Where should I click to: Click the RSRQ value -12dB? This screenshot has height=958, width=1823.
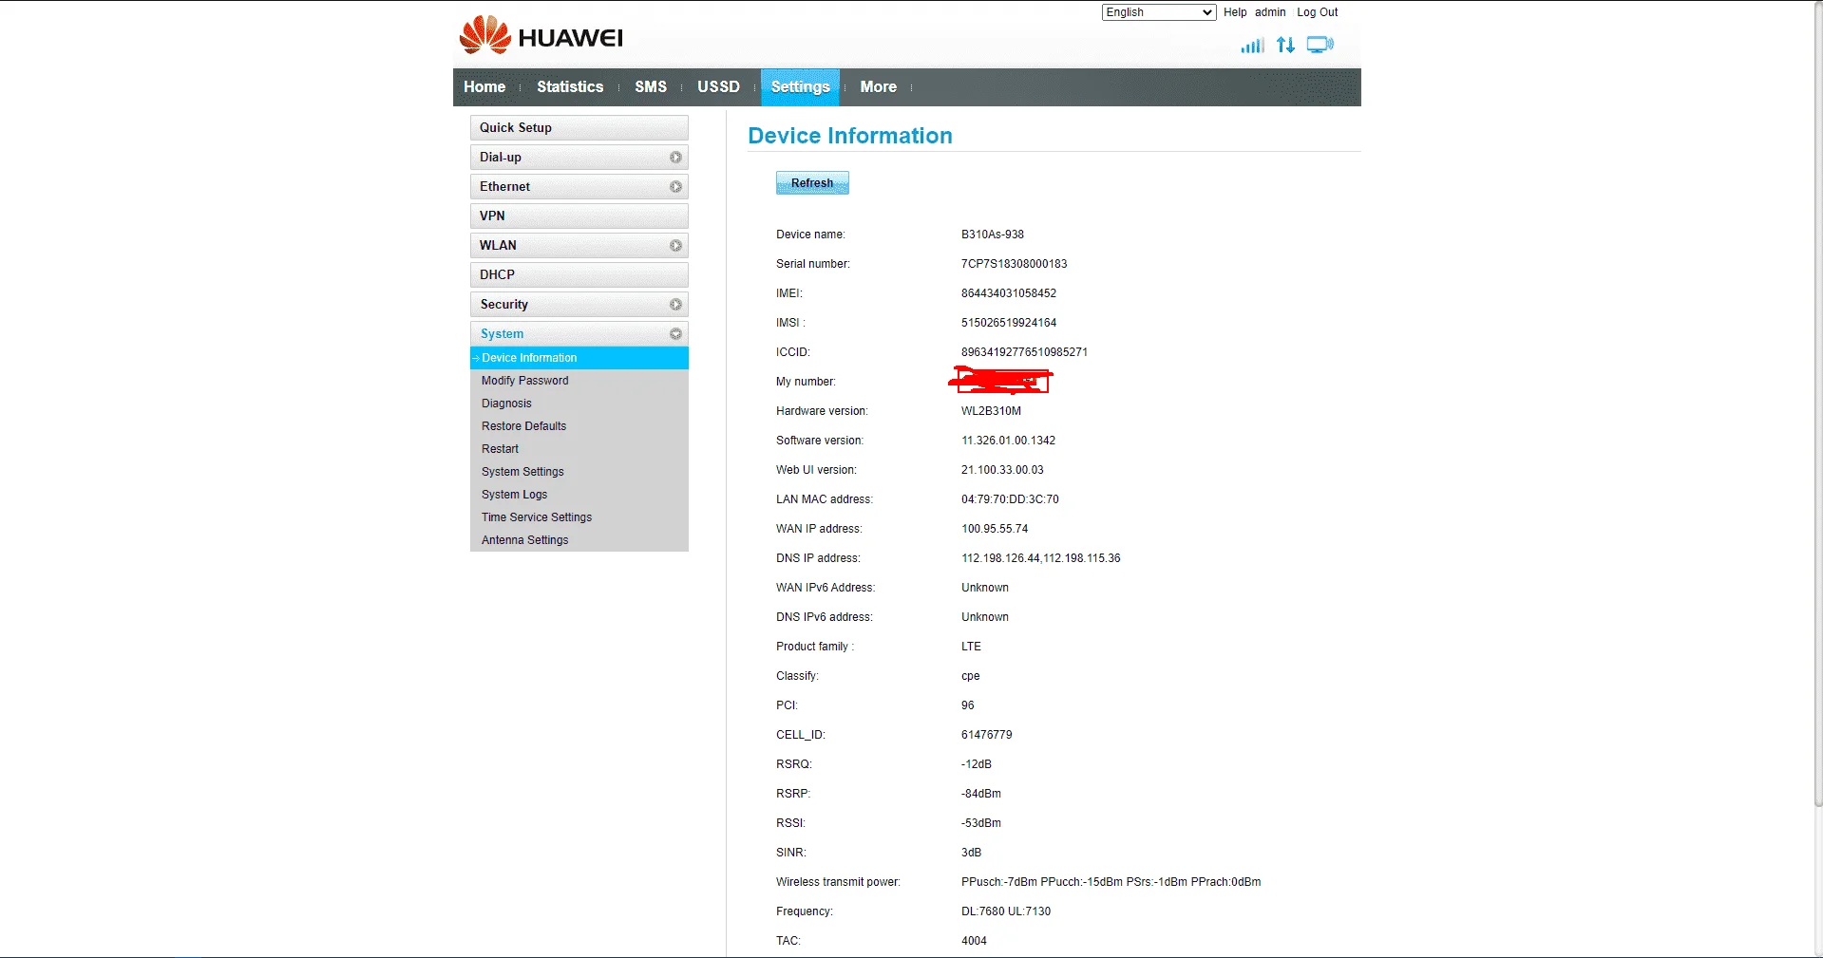[x=977, y=764]
